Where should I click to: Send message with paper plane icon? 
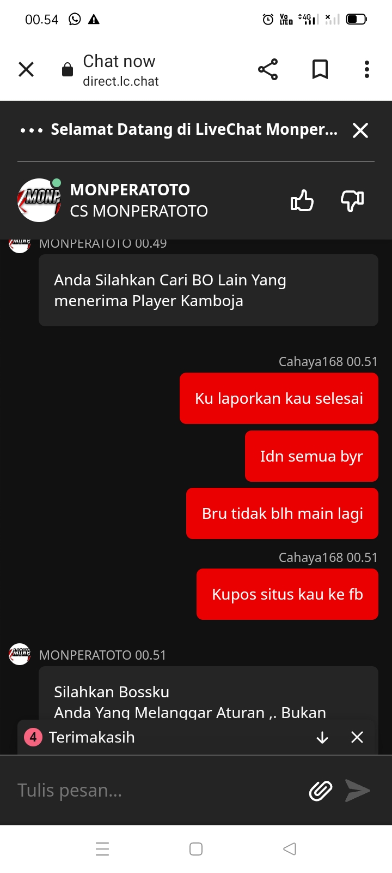point(358,790)
